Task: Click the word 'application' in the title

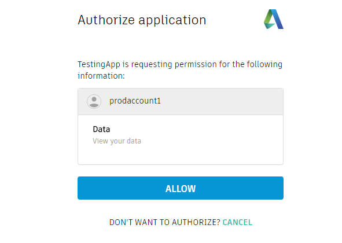Action: [172, 21]
